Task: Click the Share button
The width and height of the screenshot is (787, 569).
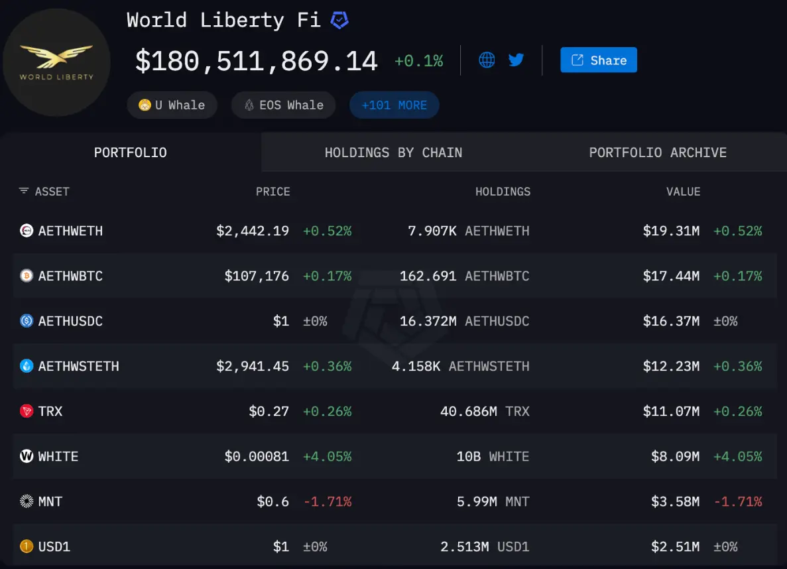Action: pyautogui.click(x=598, y=60)
